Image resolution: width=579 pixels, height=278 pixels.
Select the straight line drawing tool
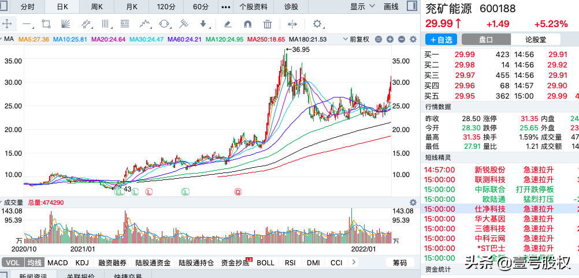[27, 24]
